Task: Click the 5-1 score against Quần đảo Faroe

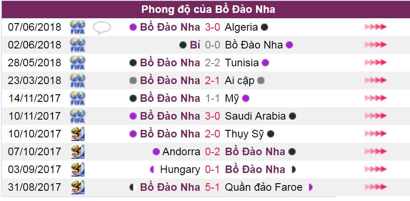Action: (212, 187)
